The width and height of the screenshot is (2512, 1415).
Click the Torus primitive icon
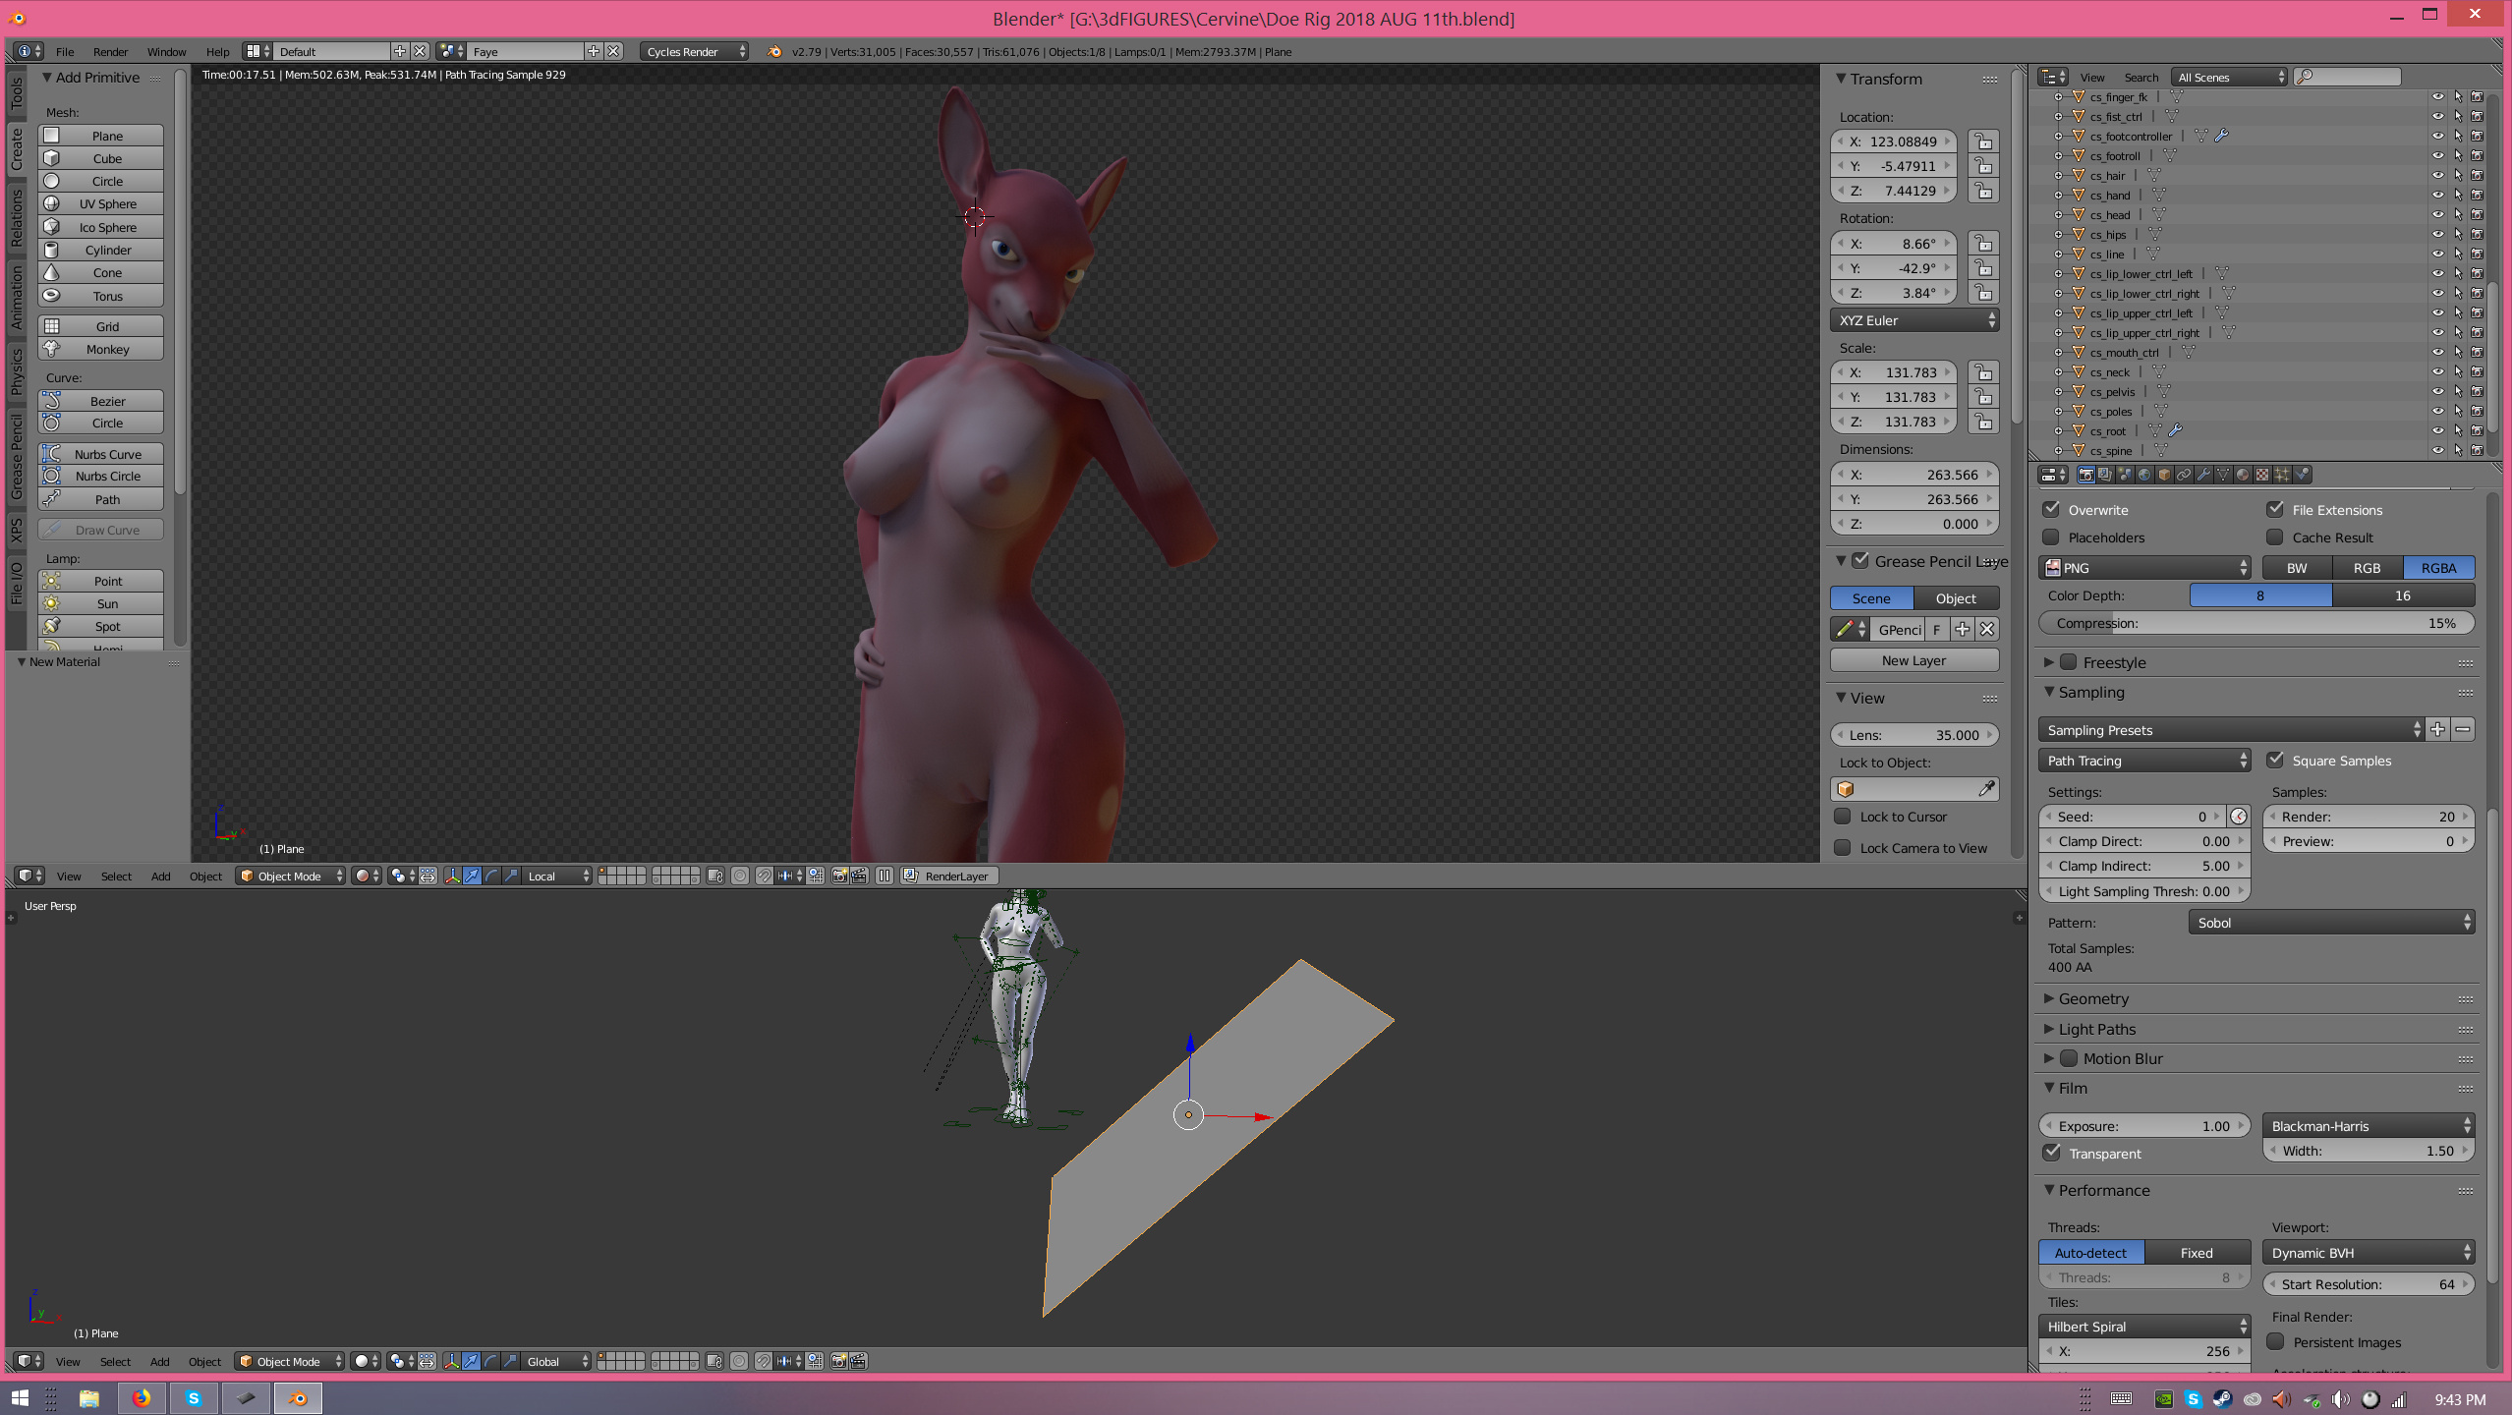52,296
